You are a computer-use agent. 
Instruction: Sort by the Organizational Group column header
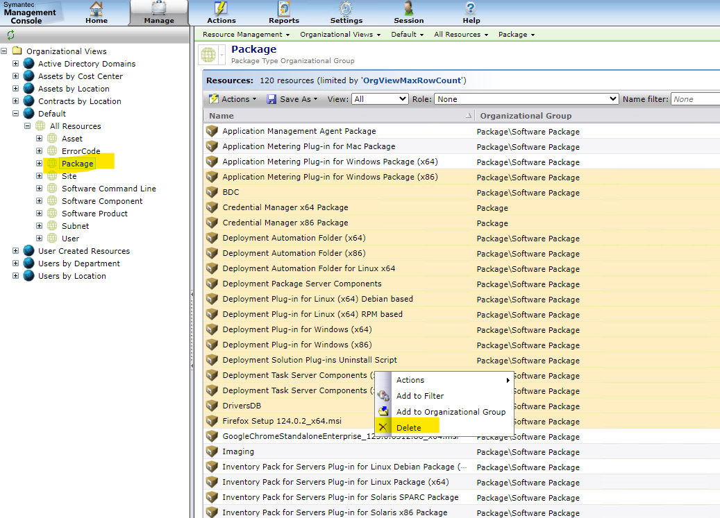point(526,116)
